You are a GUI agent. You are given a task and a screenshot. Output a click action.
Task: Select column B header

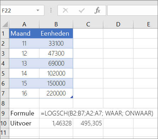[x=56, y=24]
